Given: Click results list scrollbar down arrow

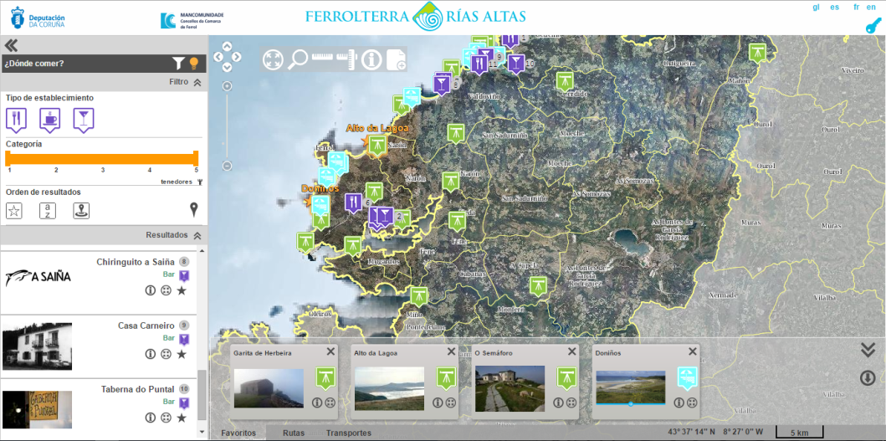Looking at the screenshot, I should point(202,432).
